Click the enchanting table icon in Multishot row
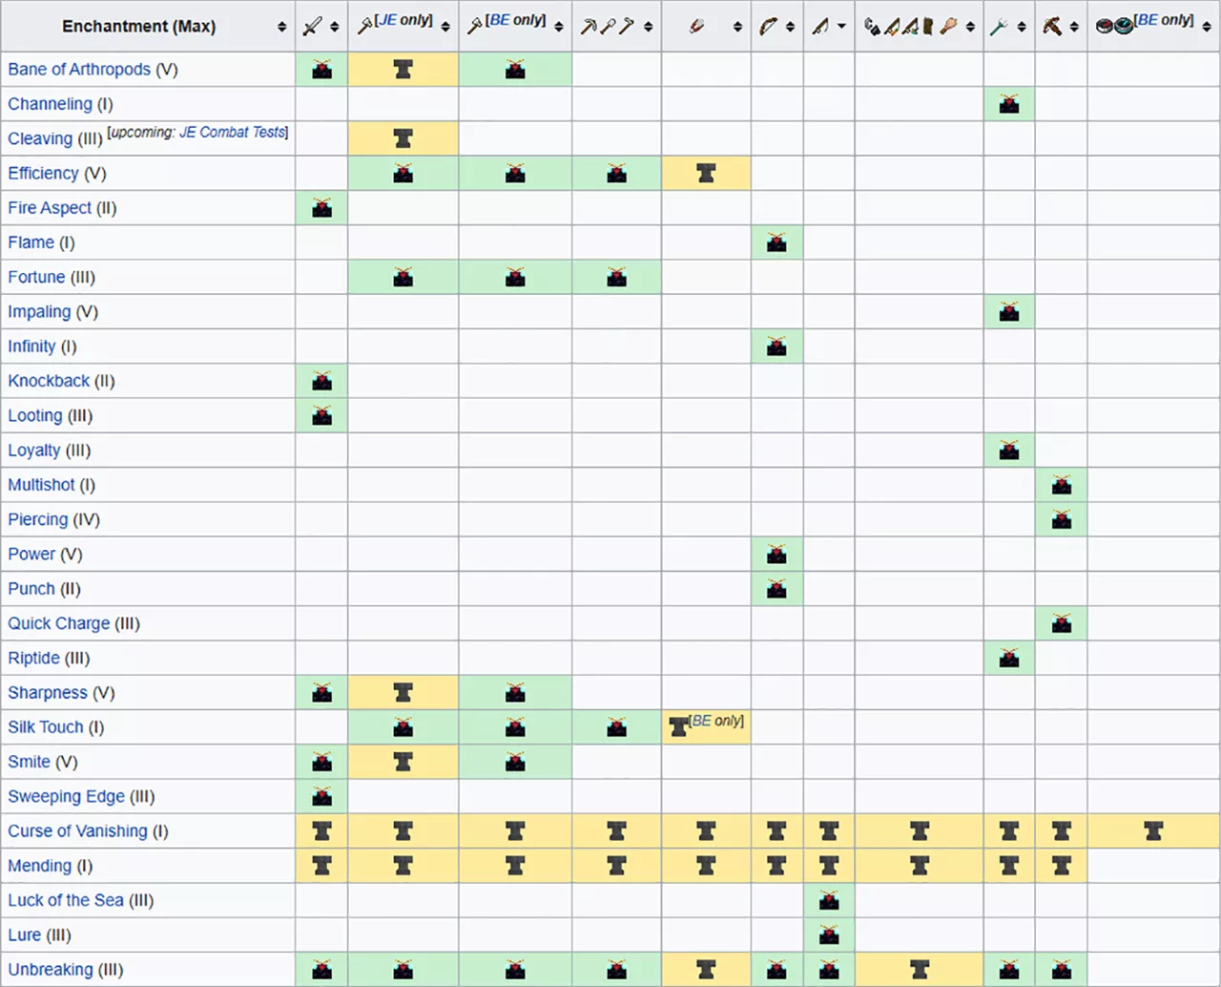Viewport: 1221px width, 987px height. (x=1062, y=485)
